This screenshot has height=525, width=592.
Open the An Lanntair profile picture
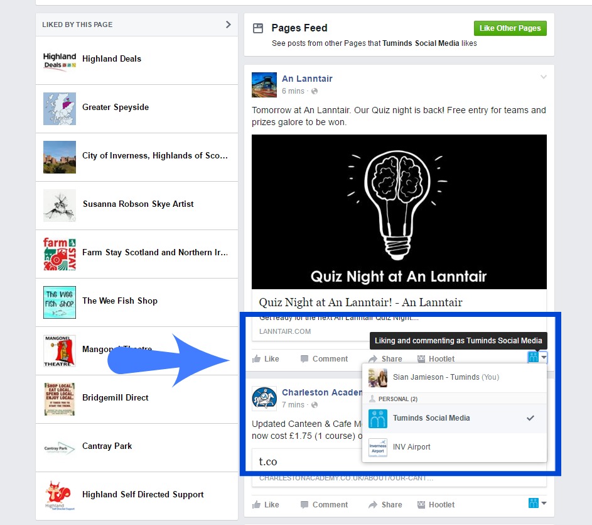pyautogui.click(x=264, y=85)
